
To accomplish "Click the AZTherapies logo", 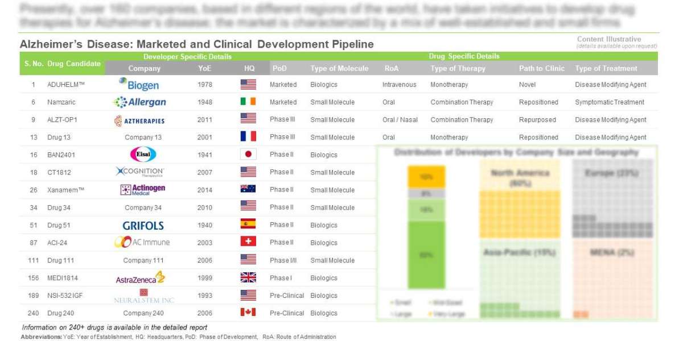I will (x=139, y=120).
